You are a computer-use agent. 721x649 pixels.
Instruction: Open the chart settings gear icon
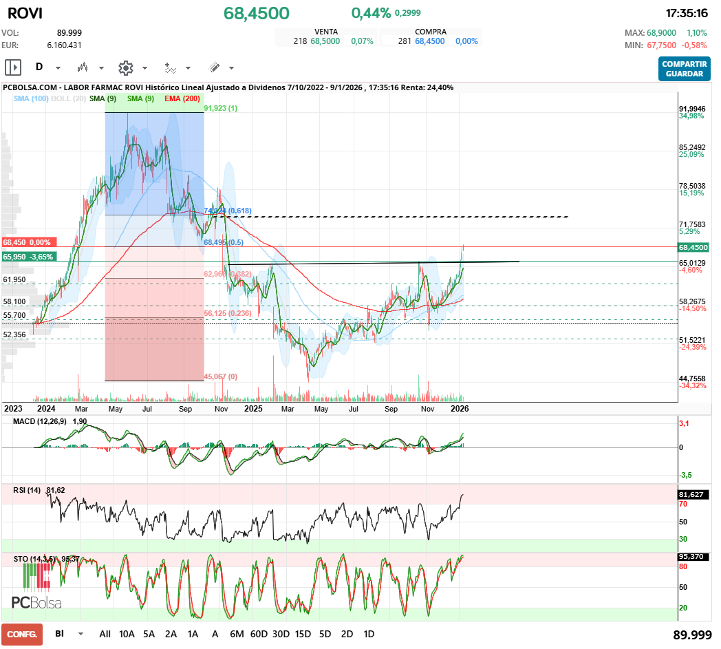(125, 67)
